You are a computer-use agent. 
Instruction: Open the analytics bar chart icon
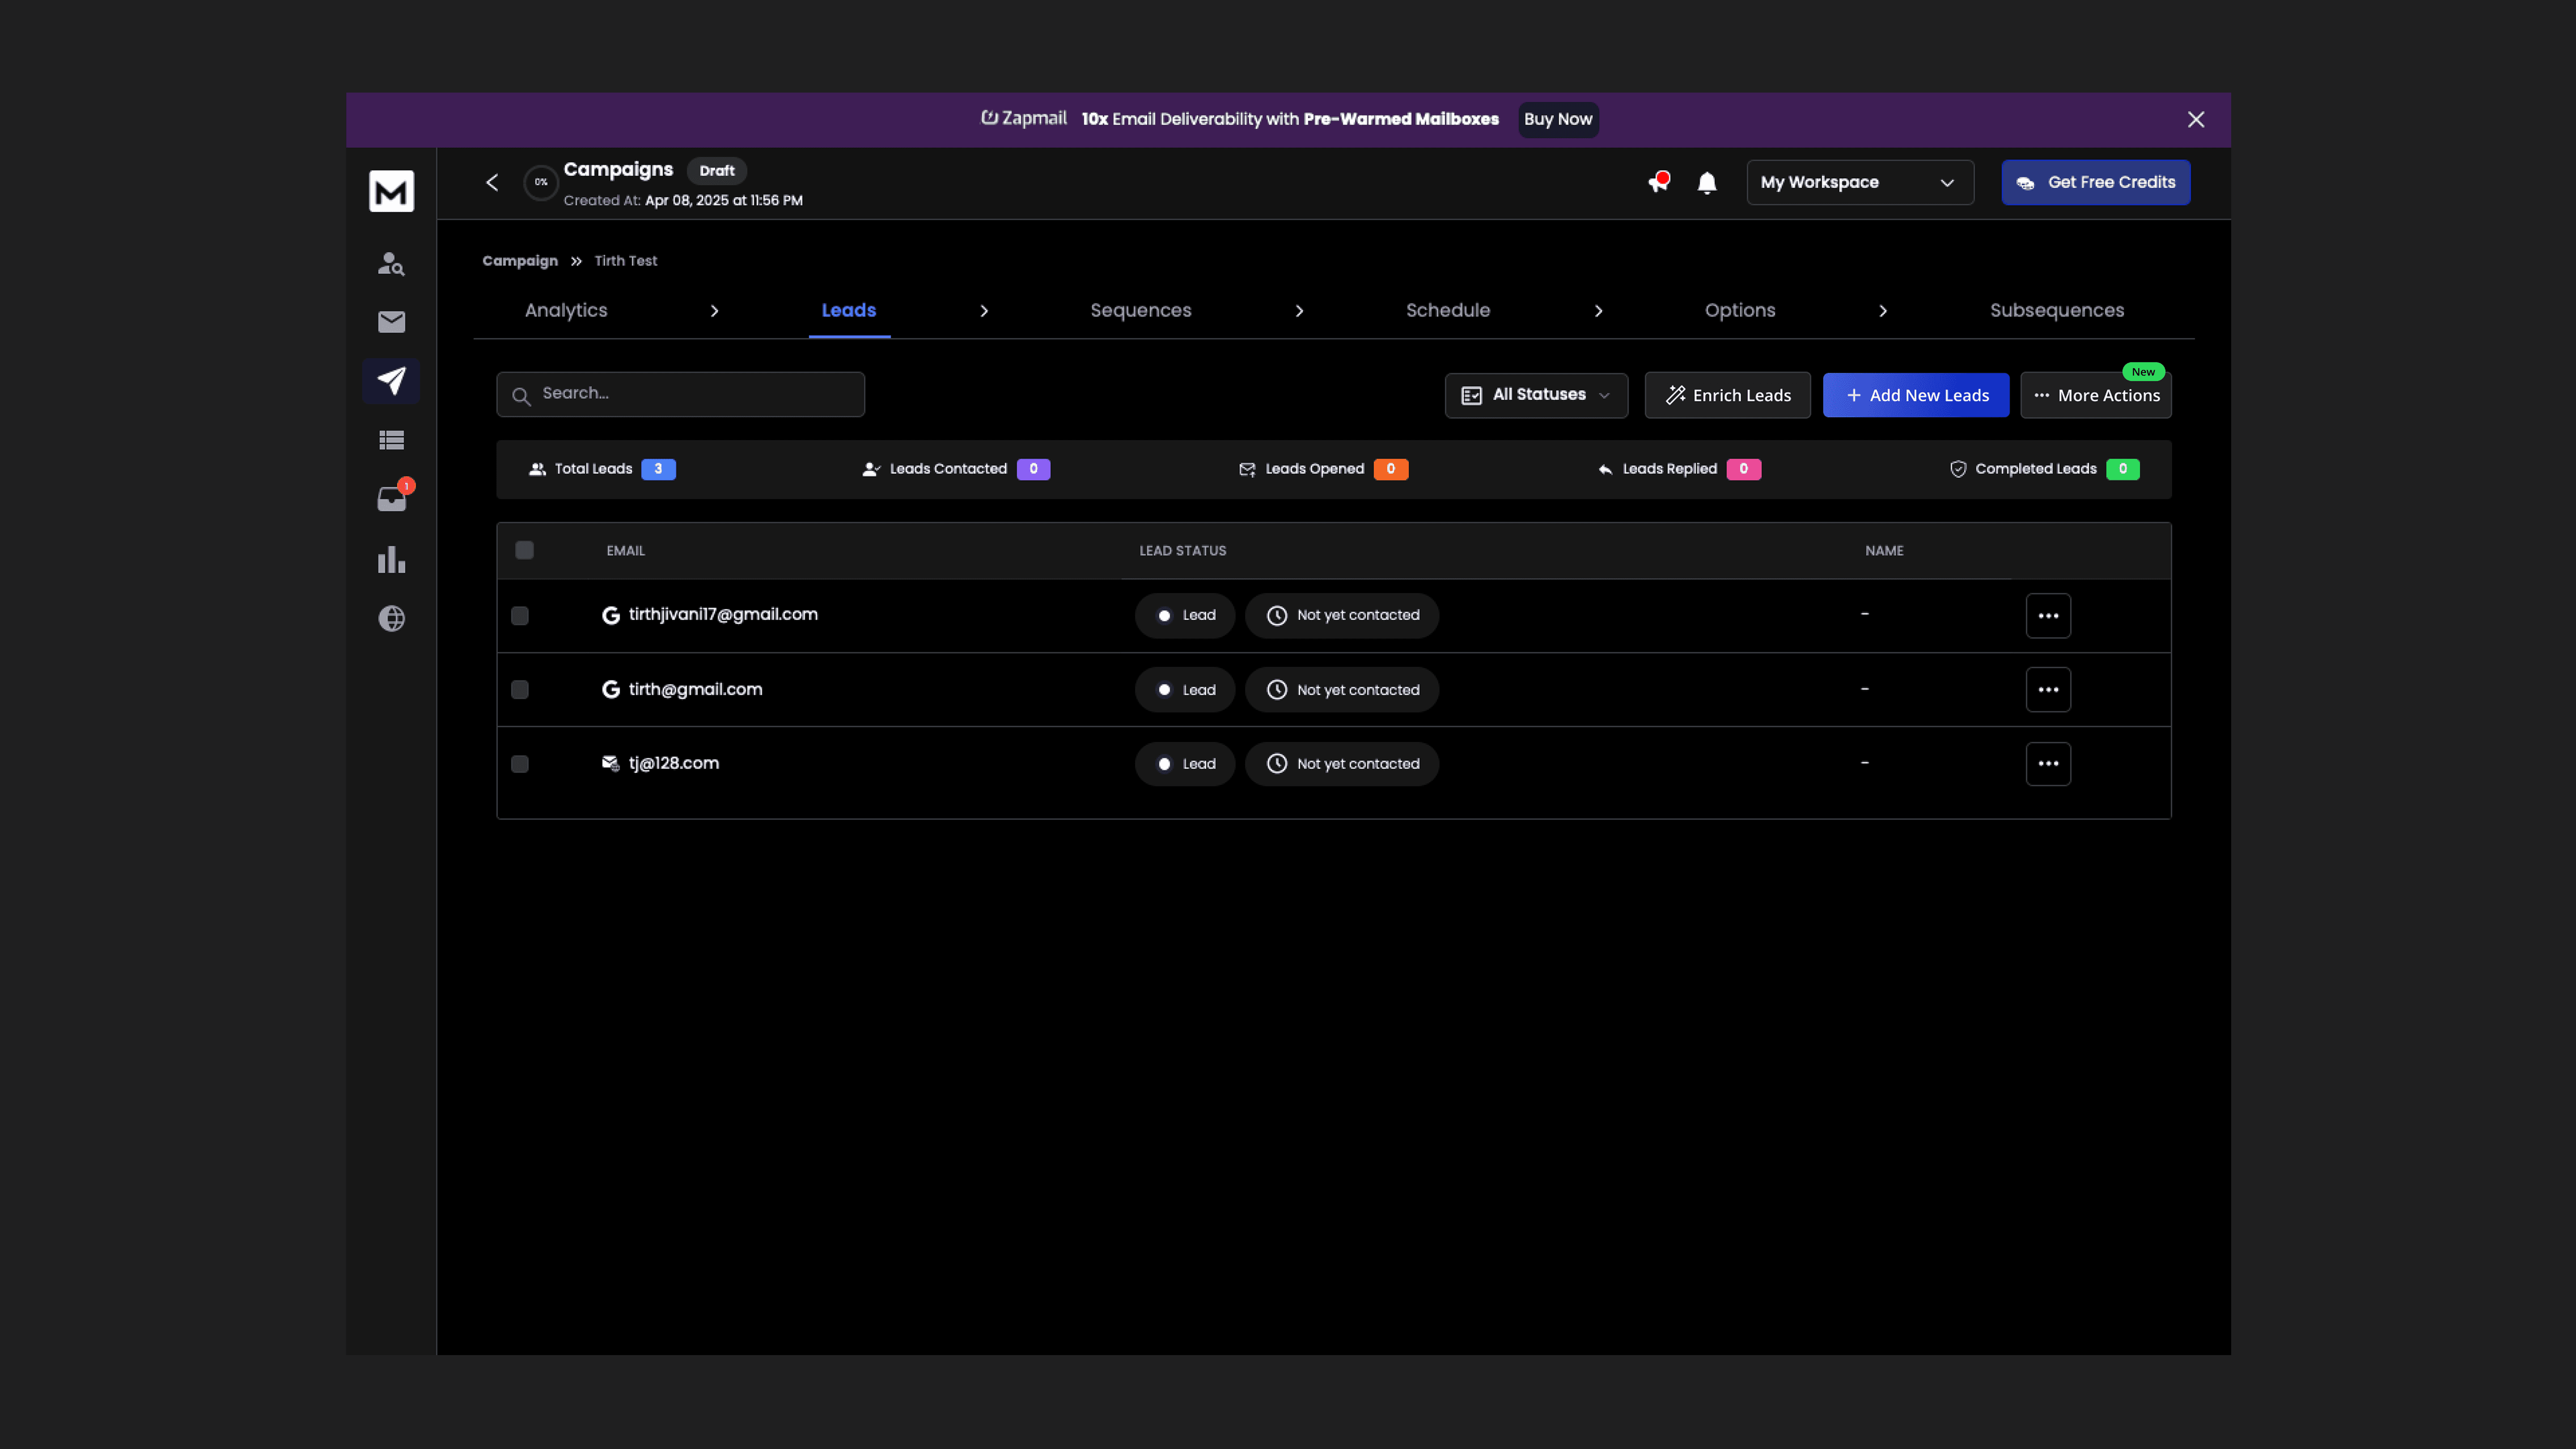coord(391,559)
